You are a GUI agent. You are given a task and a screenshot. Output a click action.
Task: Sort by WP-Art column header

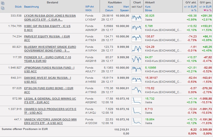(x=90, y=7)
